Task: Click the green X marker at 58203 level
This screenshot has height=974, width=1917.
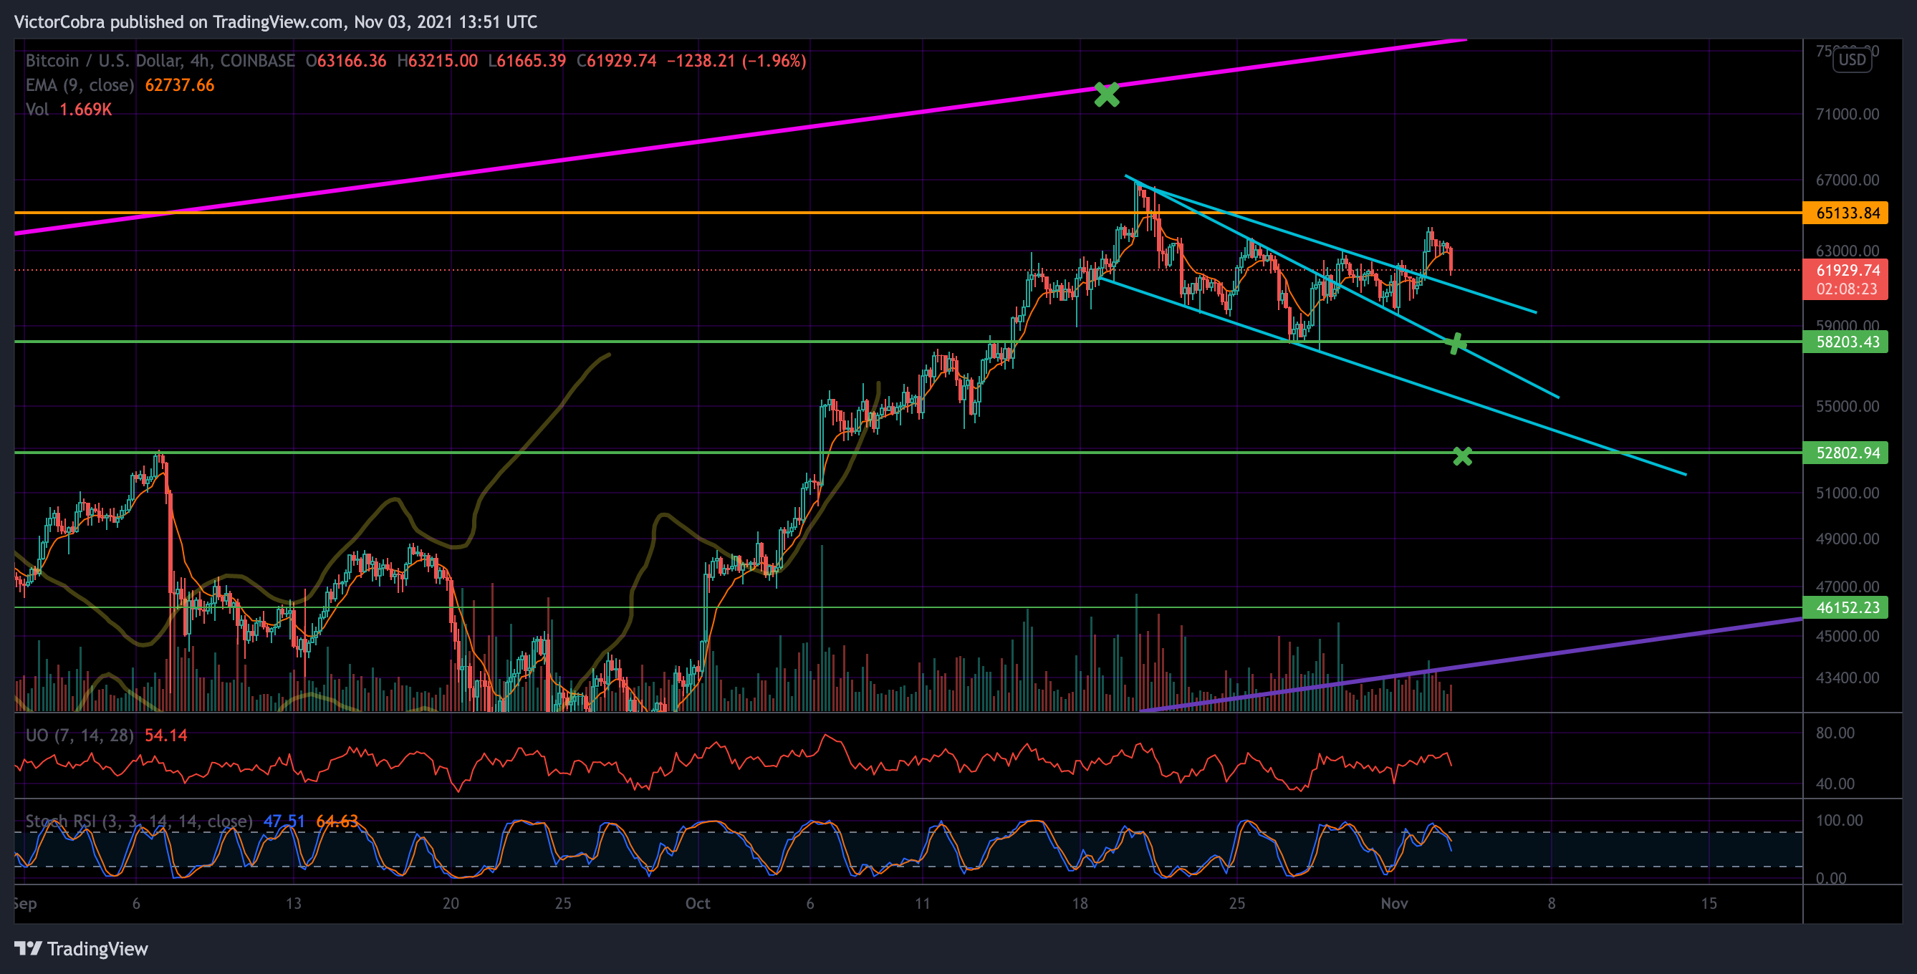Action: [x=1456, y=343]
